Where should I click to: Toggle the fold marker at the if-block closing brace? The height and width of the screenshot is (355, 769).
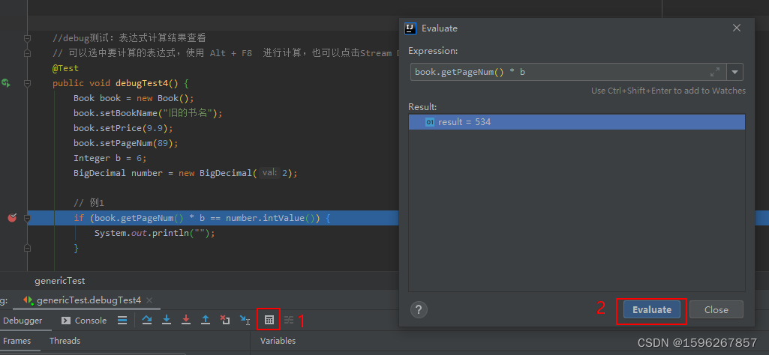(28, 248)
